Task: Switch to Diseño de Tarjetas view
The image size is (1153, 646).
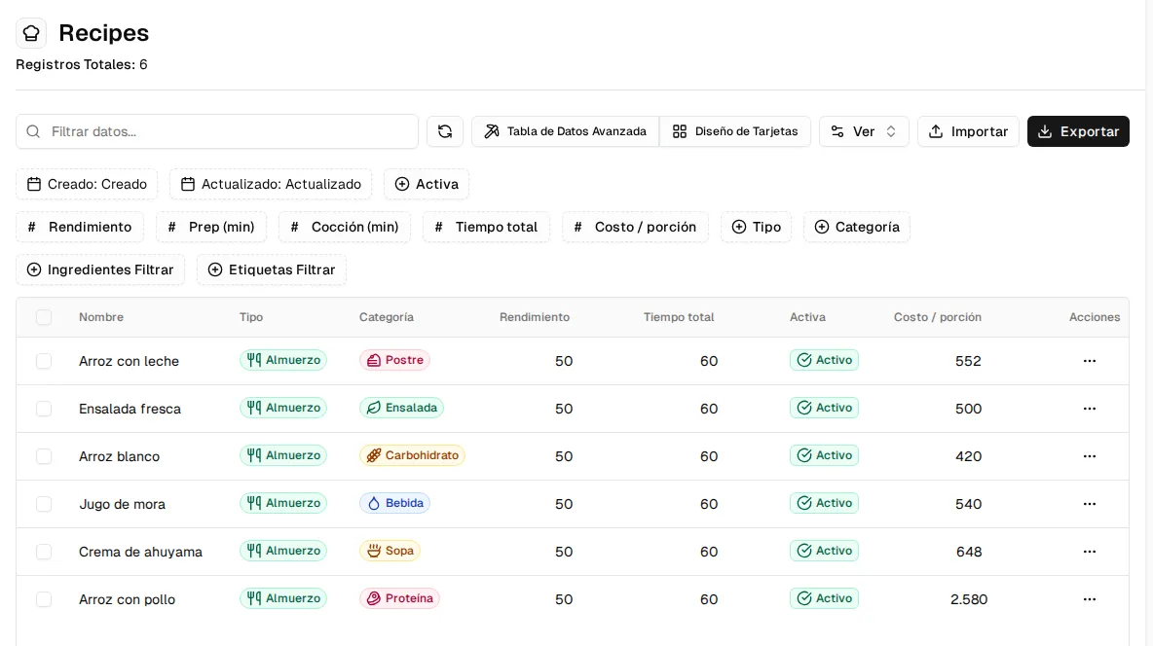Action: (x=734, y=131)
